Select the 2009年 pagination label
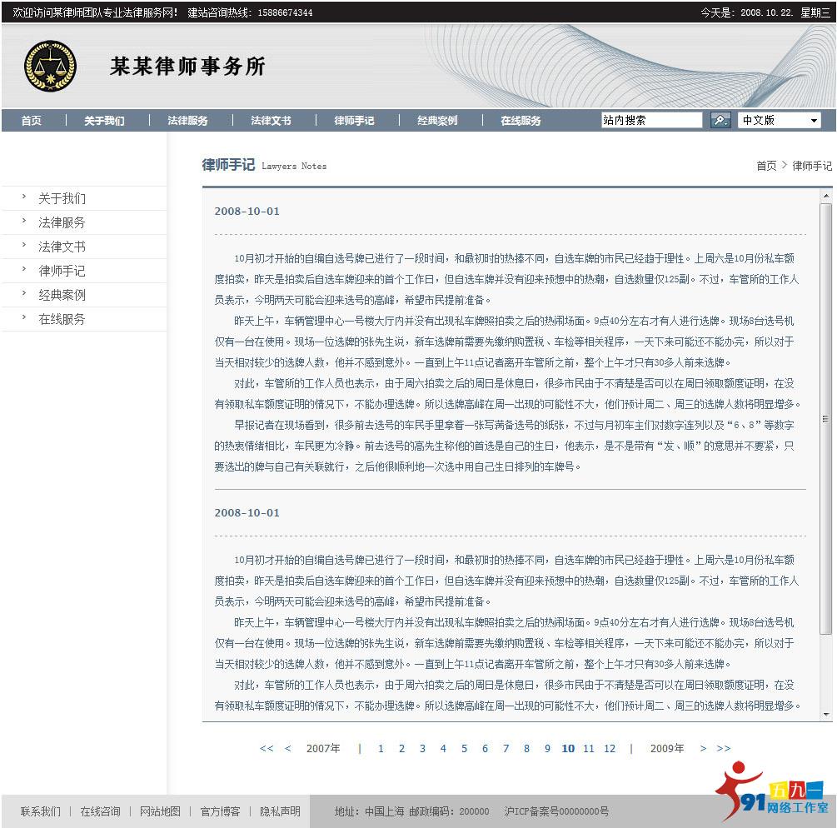 [666, 749]
